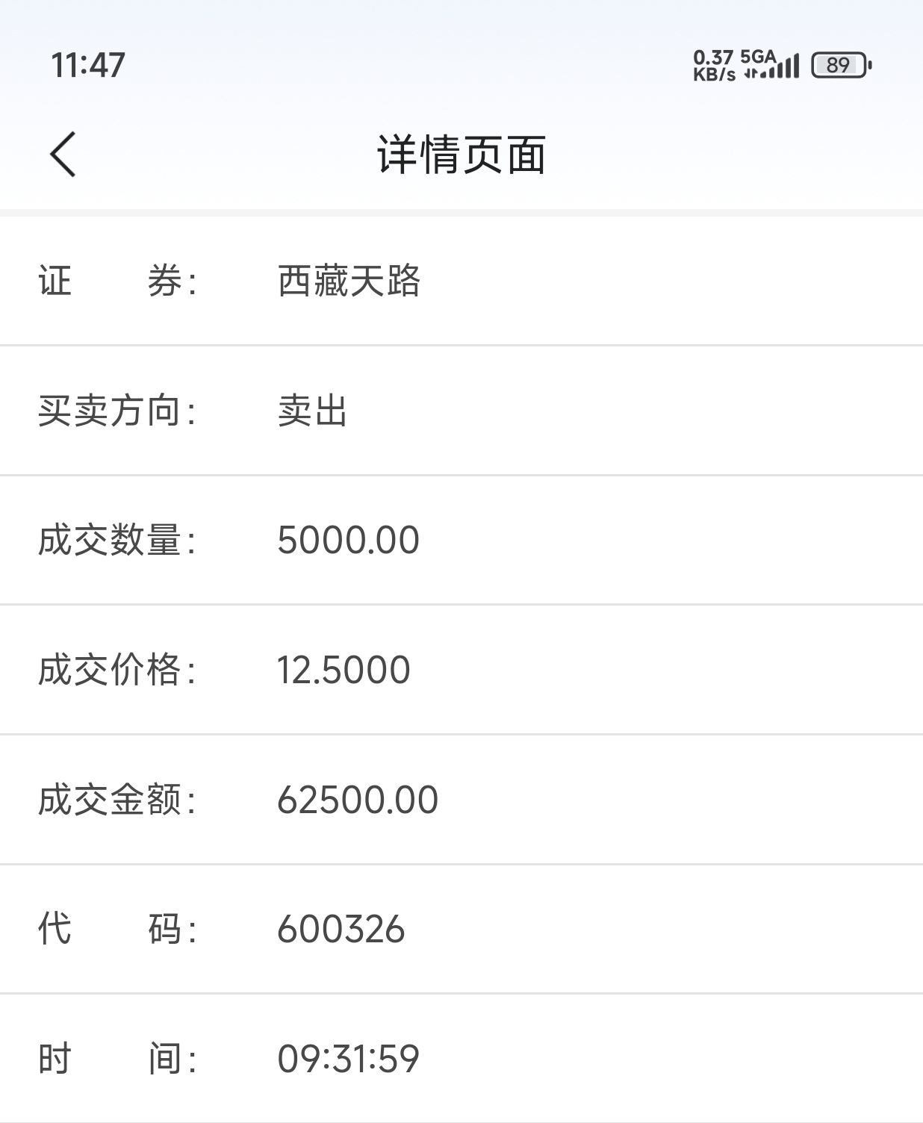923x1123 pixels.
Task: Tap the battery indicator showing 89
Action: pyautogui.click(x=842, y=65)
